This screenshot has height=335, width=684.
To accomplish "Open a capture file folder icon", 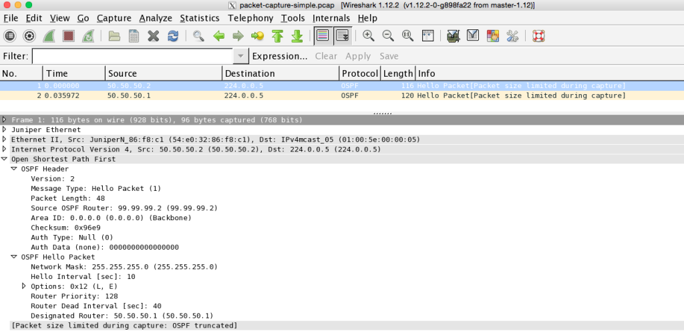I will (114, 36).
